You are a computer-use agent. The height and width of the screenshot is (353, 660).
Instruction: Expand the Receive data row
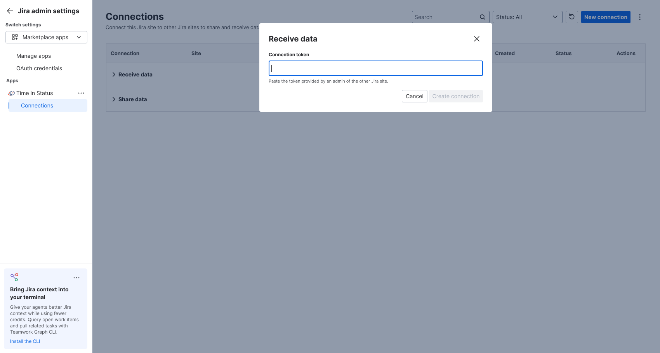click(x=114, y=74)
